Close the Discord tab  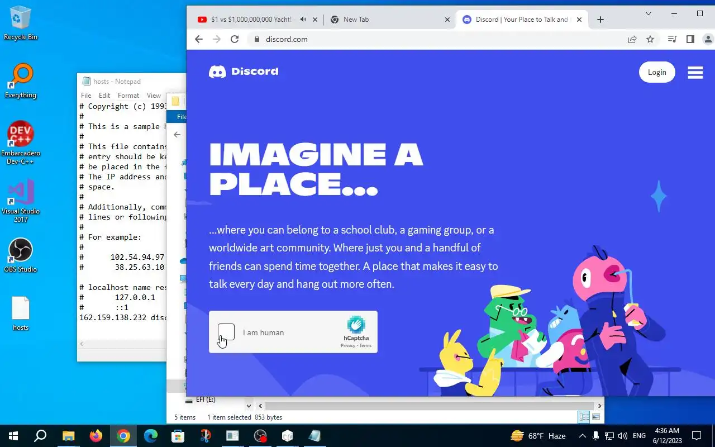[x=579, y=20]
